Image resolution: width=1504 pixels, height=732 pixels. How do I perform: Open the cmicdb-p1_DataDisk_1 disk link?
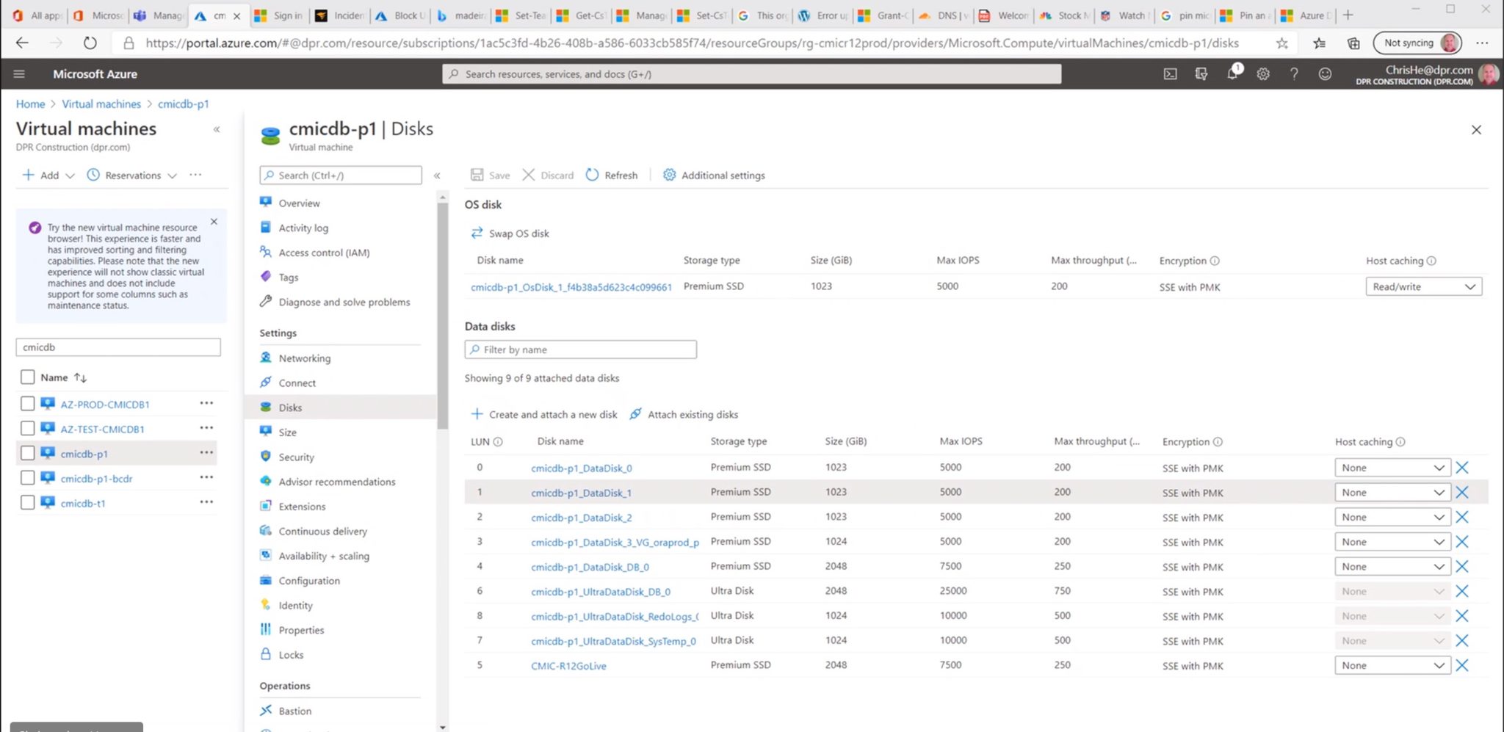[581, 493]
